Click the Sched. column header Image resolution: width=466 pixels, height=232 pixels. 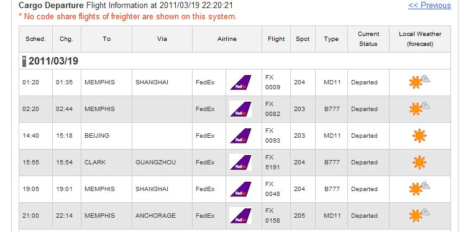tap(35, 39)
